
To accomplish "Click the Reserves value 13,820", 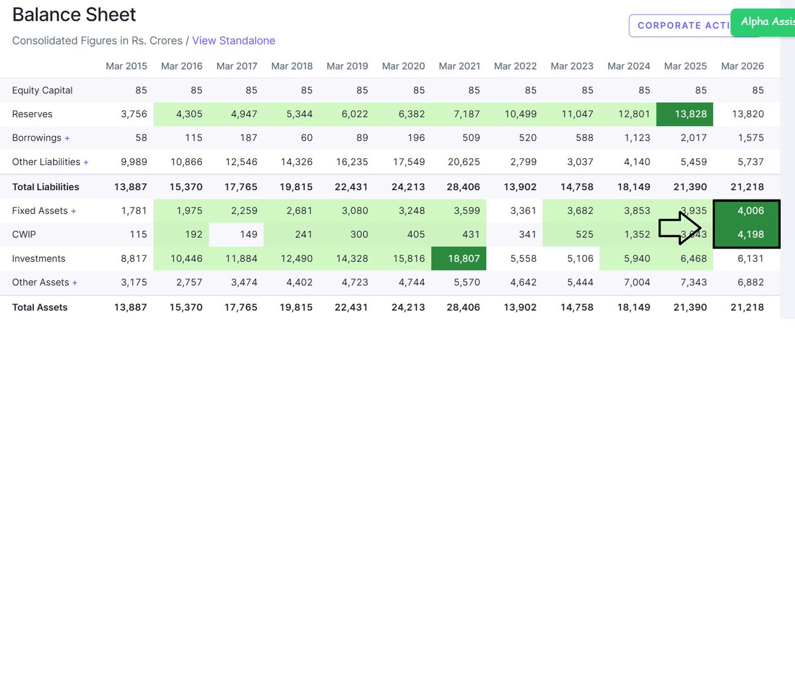I will pyautogui.click(x=748, y=114).
